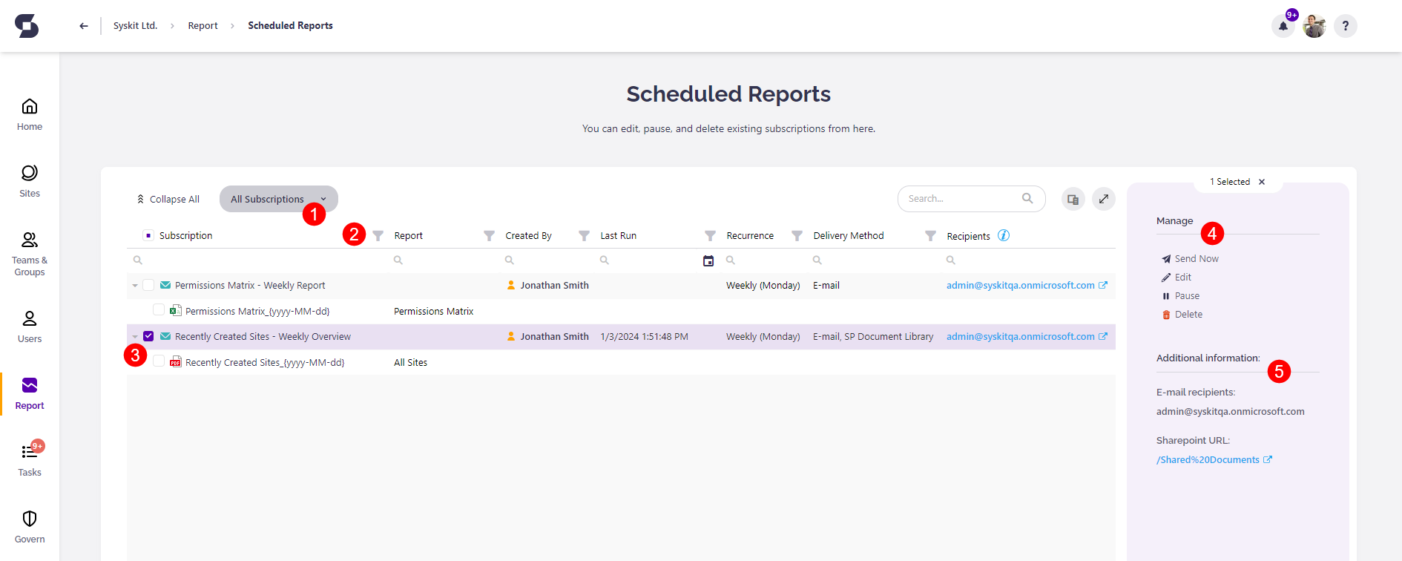This screenshot has width=1402, height=561.
Task: Click the 'All Sites' report cell
Action: pyautogui.click(x=410, y=362)
